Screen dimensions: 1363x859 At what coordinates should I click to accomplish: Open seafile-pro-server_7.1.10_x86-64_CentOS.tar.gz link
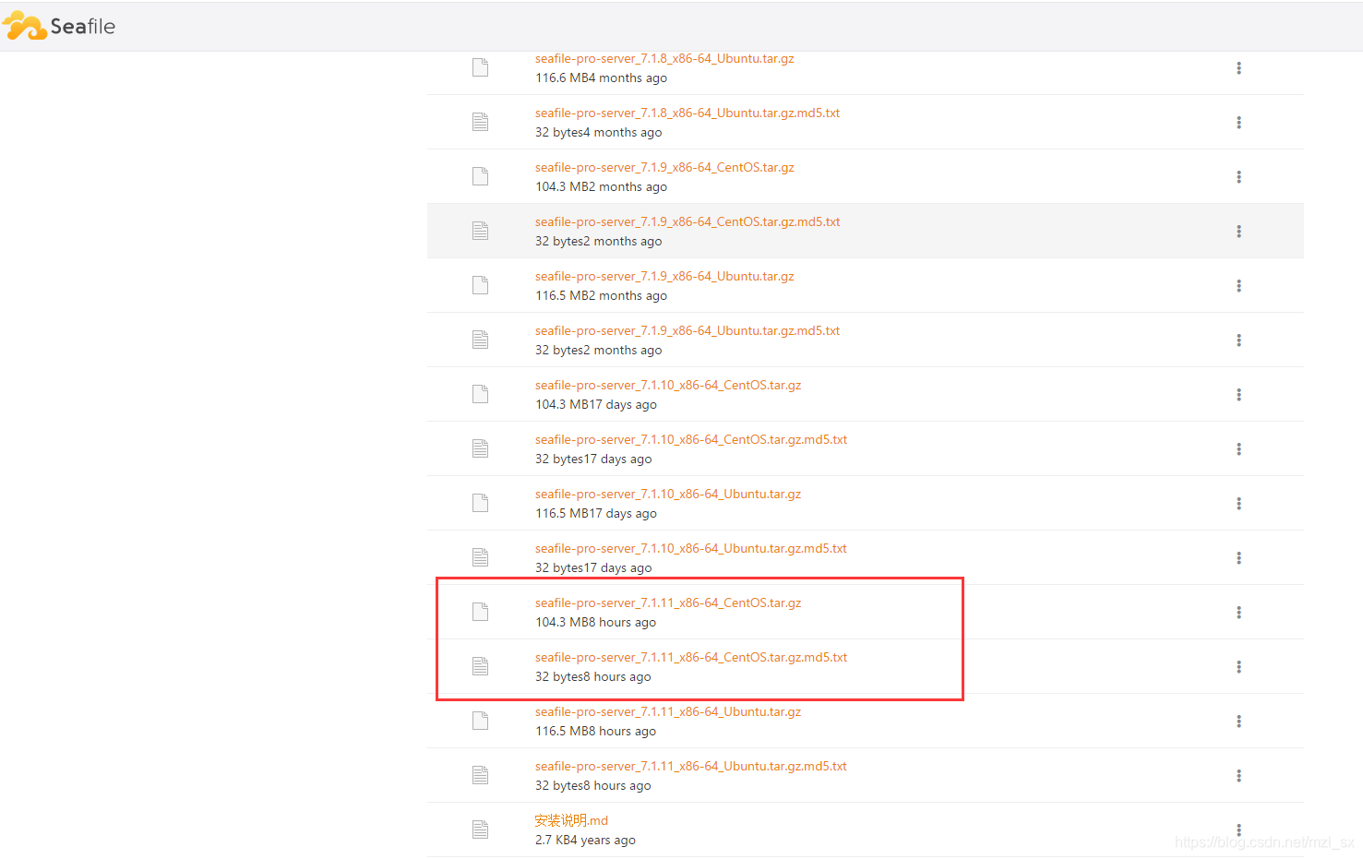point(668,385)
